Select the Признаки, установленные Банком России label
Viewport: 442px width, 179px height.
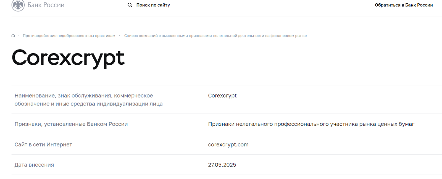(x=71, y=124)
